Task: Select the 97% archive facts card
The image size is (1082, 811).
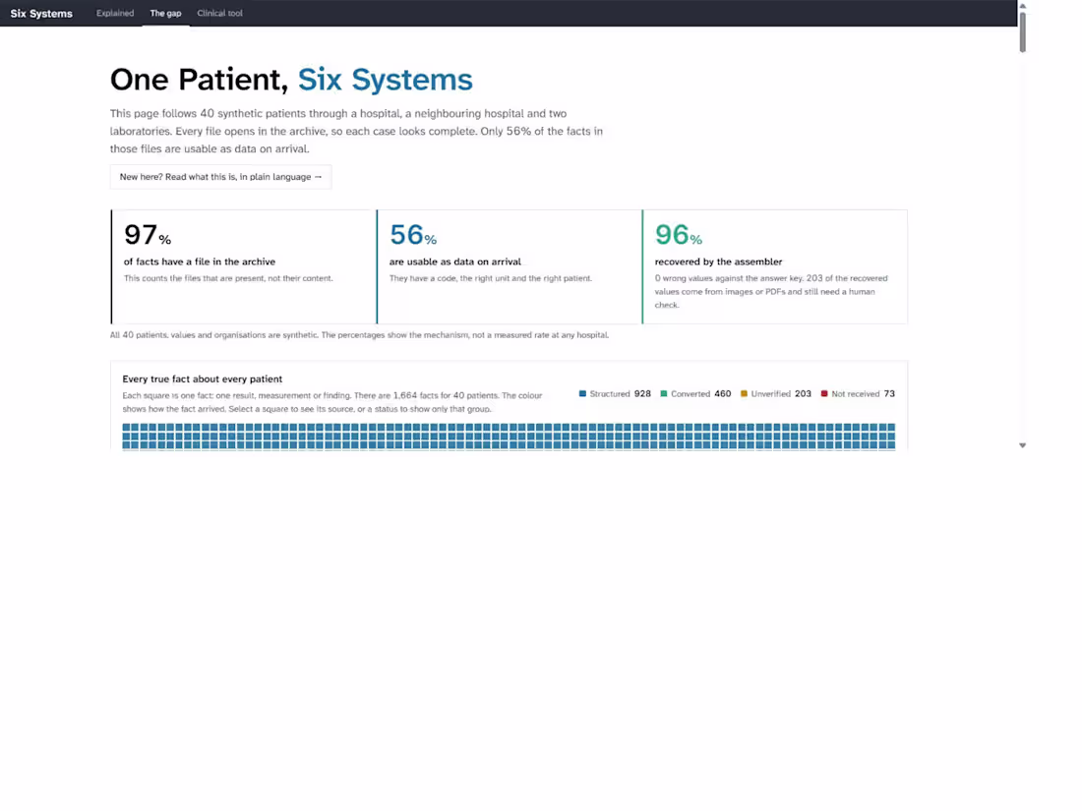Action: click(244, 266)
